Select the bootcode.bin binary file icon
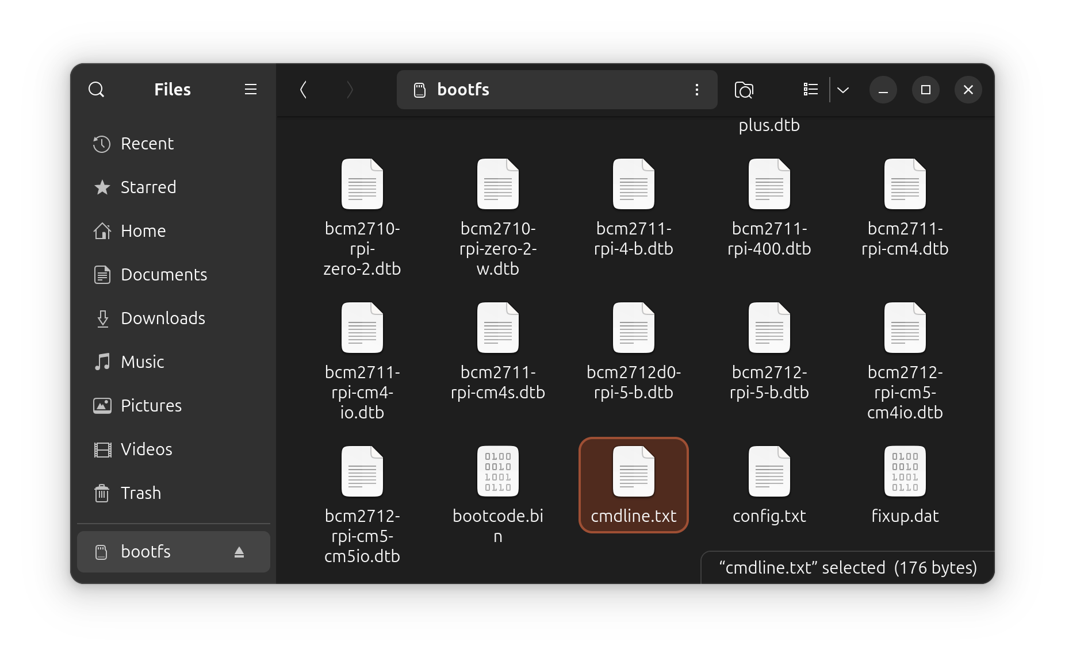Screen dimensions: 1065x661 (x=497, y=471)
